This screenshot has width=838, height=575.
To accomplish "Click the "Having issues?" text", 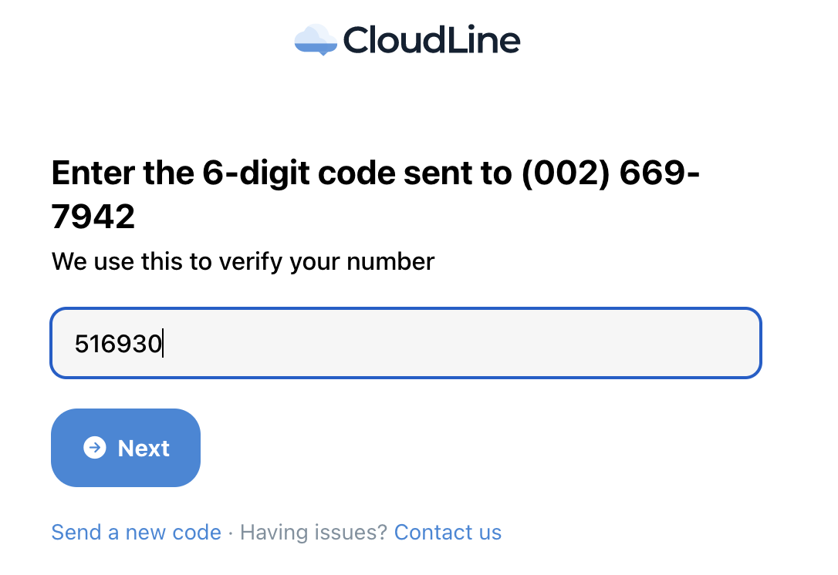I will pyautogui.click(x=313, y=533).
